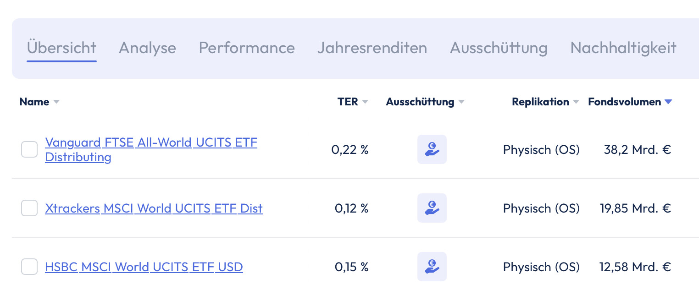
Task: Open Xtrackers MSCI World UCITS ETF Dist link
Action: (154, 208)
